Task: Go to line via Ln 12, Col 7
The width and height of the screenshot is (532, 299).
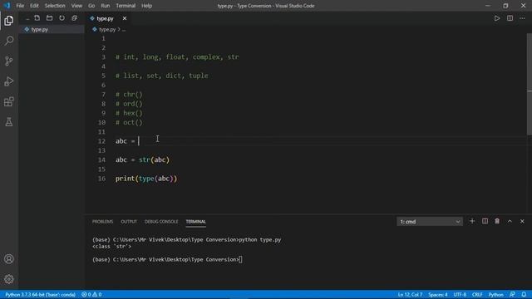Action: [410, 295]
